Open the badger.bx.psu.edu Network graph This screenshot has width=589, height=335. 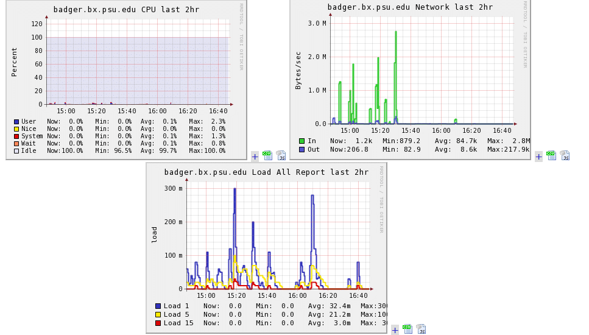coord(410,80)
